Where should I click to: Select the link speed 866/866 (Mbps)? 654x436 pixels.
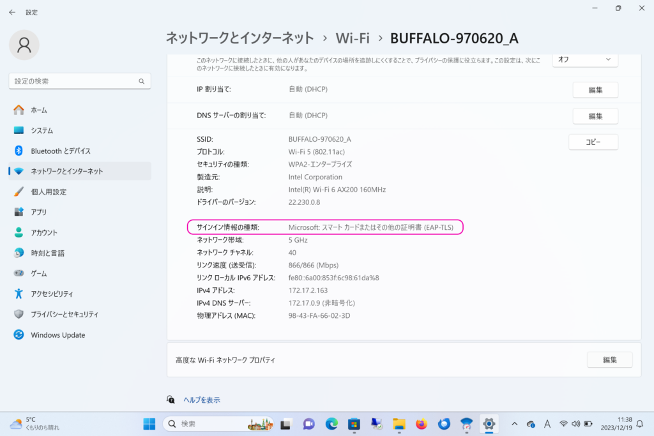point(313,265)
